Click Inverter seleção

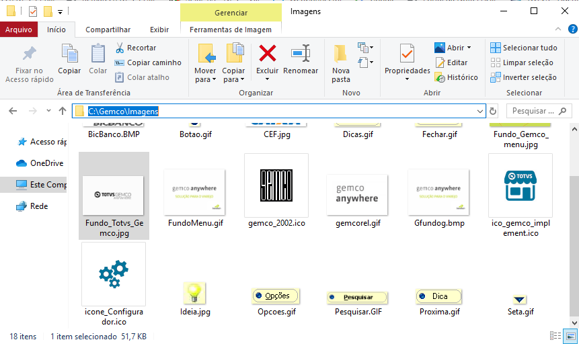coord(523,77)
